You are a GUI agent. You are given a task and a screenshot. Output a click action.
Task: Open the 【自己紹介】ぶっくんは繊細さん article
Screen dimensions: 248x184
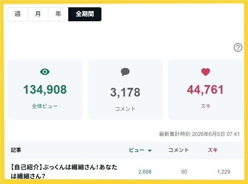(64, 171)
